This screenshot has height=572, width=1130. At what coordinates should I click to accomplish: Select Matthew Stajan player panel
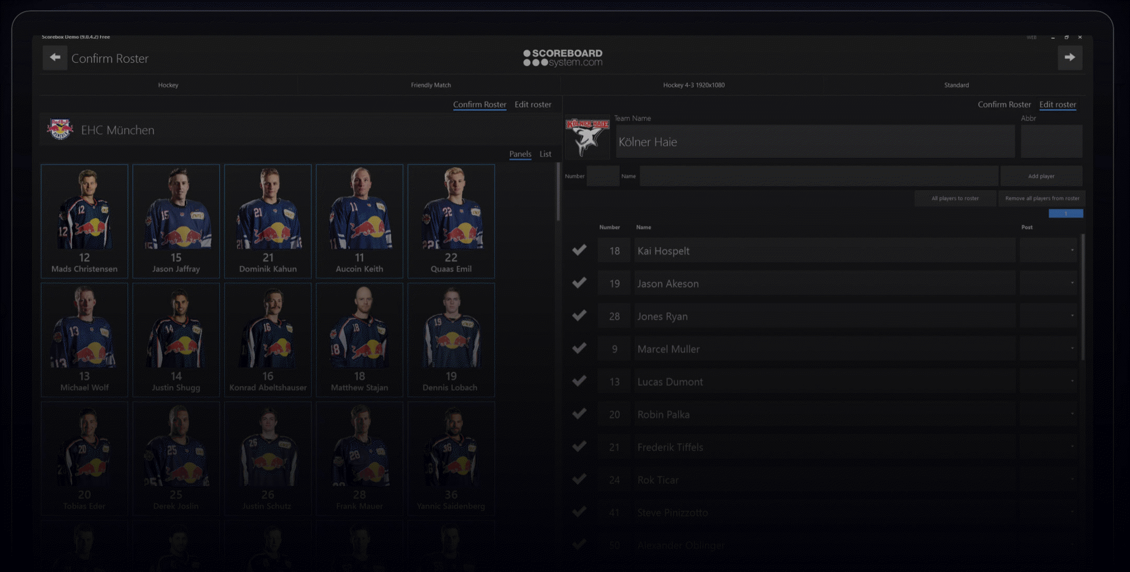pos(359,339)
